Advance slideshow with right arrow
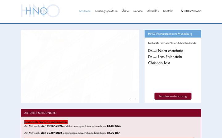 (135, 99)
